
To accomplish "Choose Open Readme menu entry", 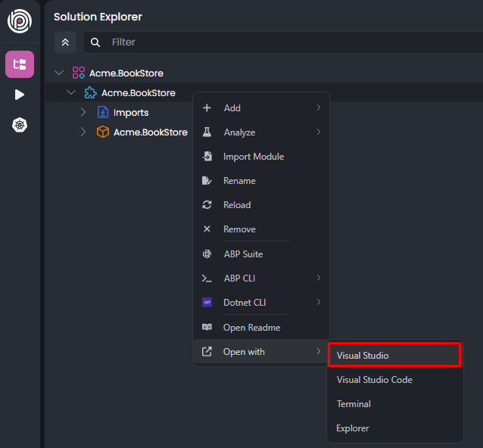I will [261, 328].
